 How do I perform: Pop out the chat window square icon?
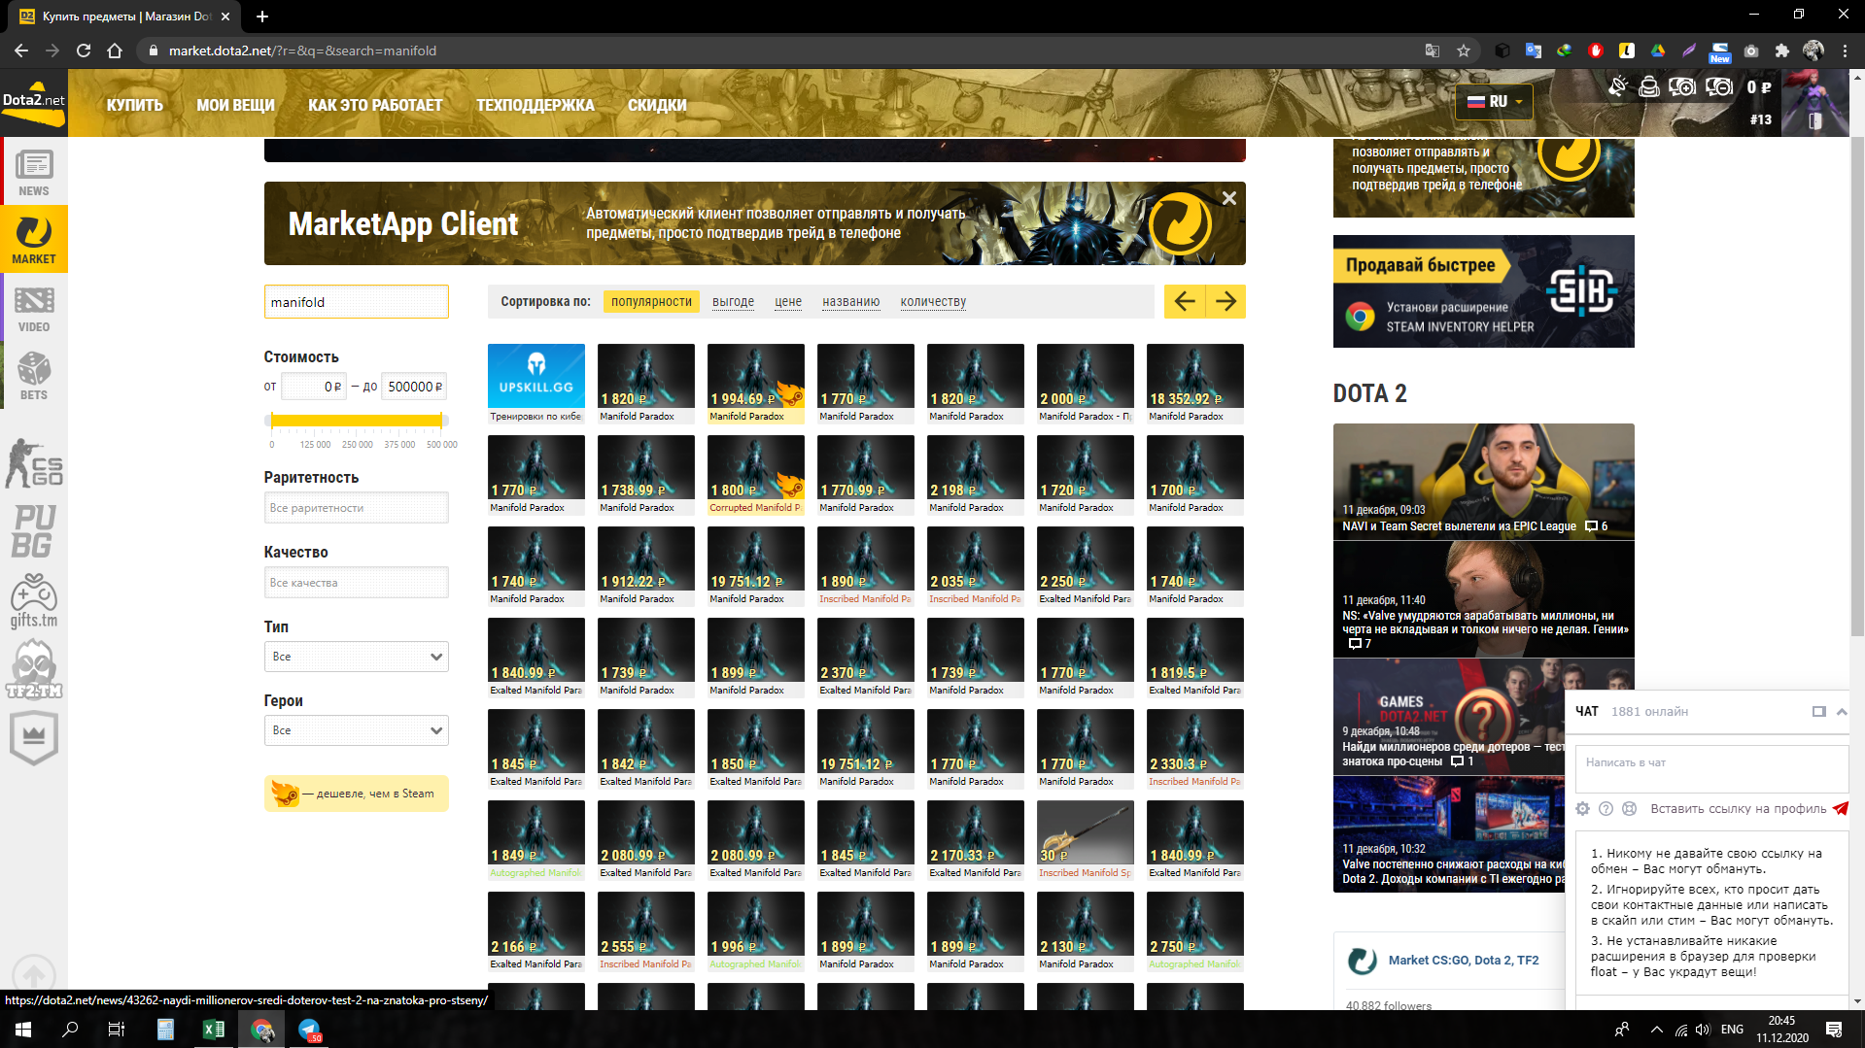1818,711
